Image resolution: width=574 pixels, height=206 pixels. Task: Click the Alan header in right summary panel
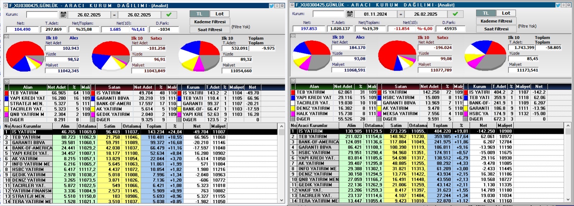tap(314, 86)
